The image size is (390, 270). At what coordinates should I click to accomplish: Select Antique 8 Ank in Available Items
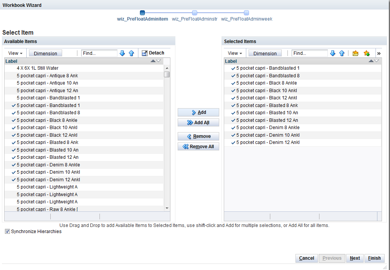click(84, 75)
